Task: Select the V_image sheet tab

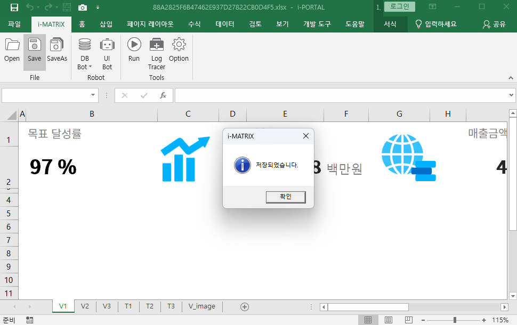Action: 202,306
